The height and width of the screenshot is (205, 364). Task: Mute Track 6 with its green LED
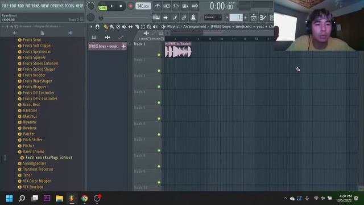[159, 134]
